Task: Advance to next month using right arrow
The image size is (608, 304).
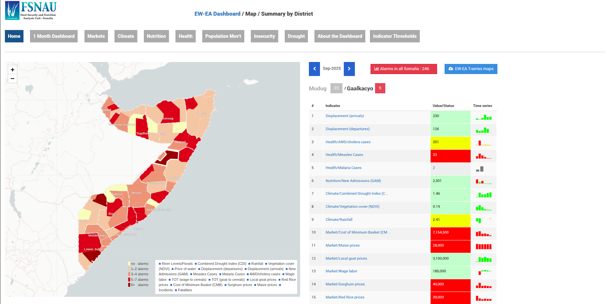Action: (349, 69)
